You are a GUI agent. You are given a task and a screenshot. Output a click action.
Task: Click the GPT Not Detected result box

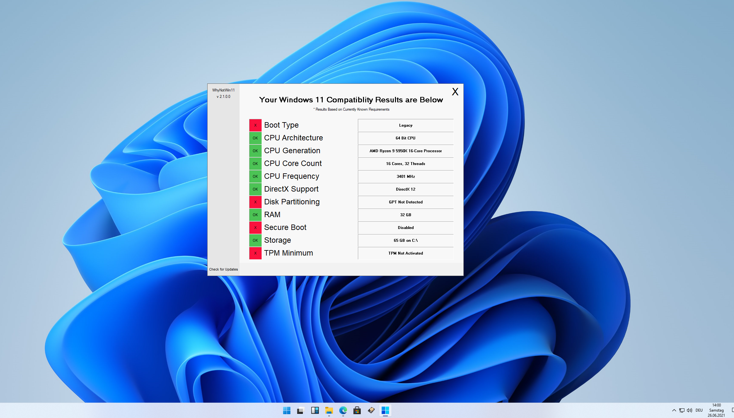(406, 202)
